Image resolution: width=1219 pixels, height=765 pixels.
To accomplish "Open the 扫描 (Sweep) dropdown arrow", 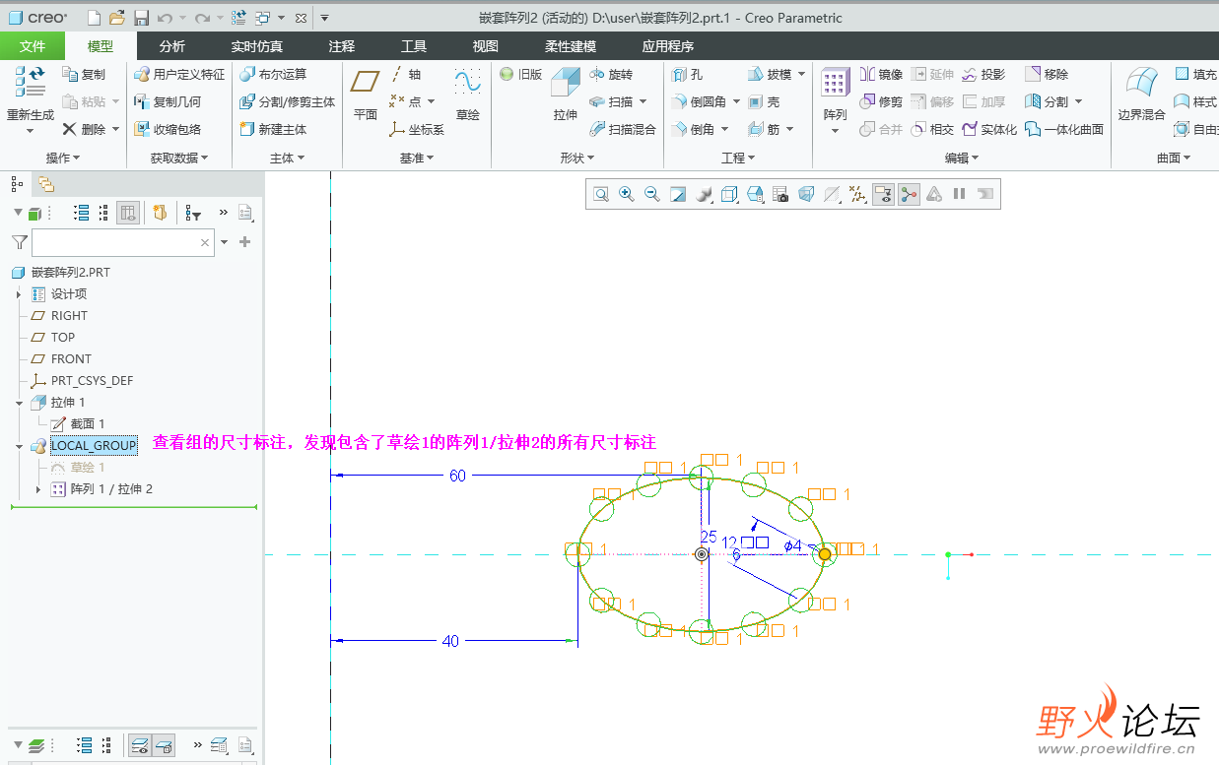I will (643, 101).
